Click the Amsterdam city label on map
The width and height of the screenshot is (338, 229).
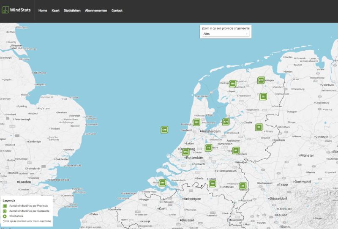211,131
